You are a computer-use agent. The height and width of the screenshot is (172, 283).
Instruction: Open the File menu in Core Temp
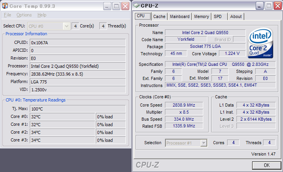click(7, 15)
